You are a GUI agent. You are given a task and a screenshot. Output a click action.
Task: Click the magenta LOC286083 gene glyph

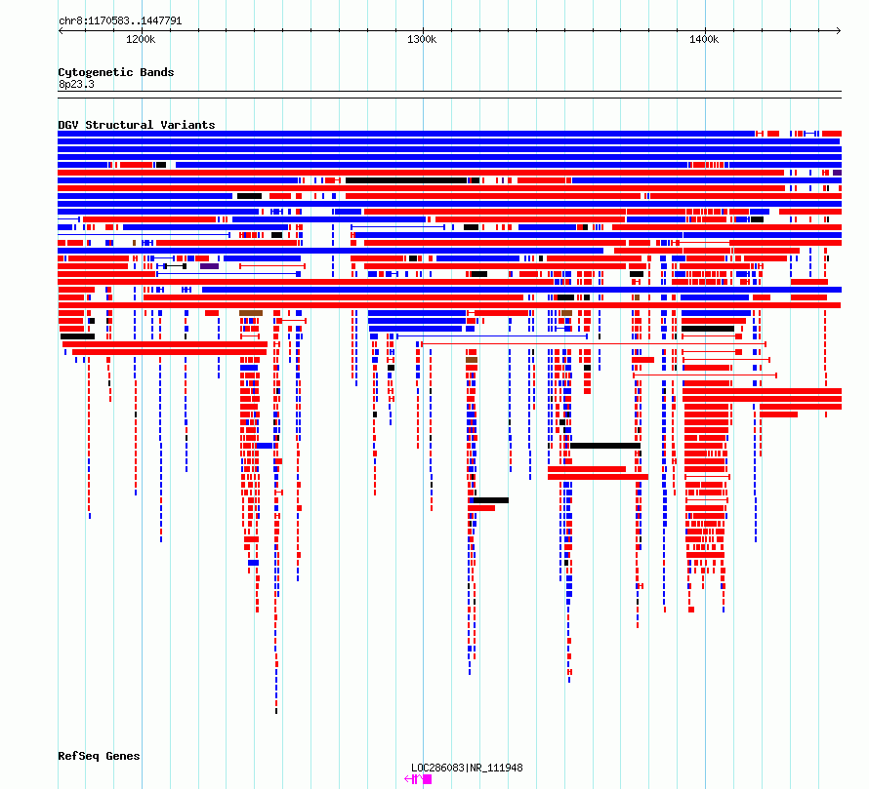coord(419,779)
